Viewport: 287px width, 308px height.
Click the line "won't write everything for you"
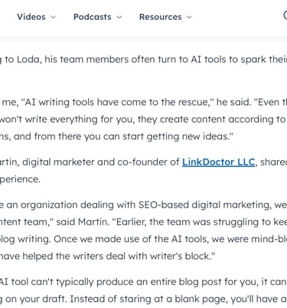143,120
